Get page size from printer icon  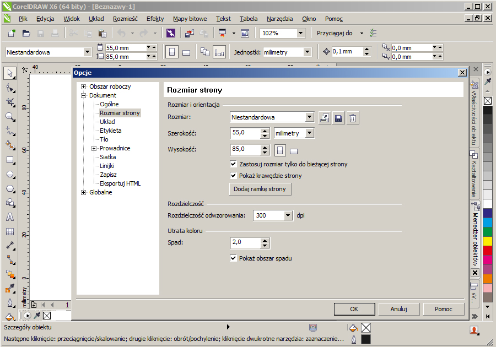click(x=325, y=118)
